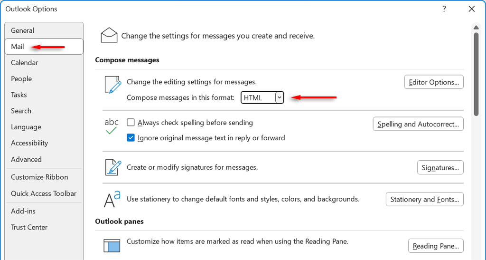The image size is (486, 260).
Task: Click the stationery fonts letter icon
Action: click(112, 199)
